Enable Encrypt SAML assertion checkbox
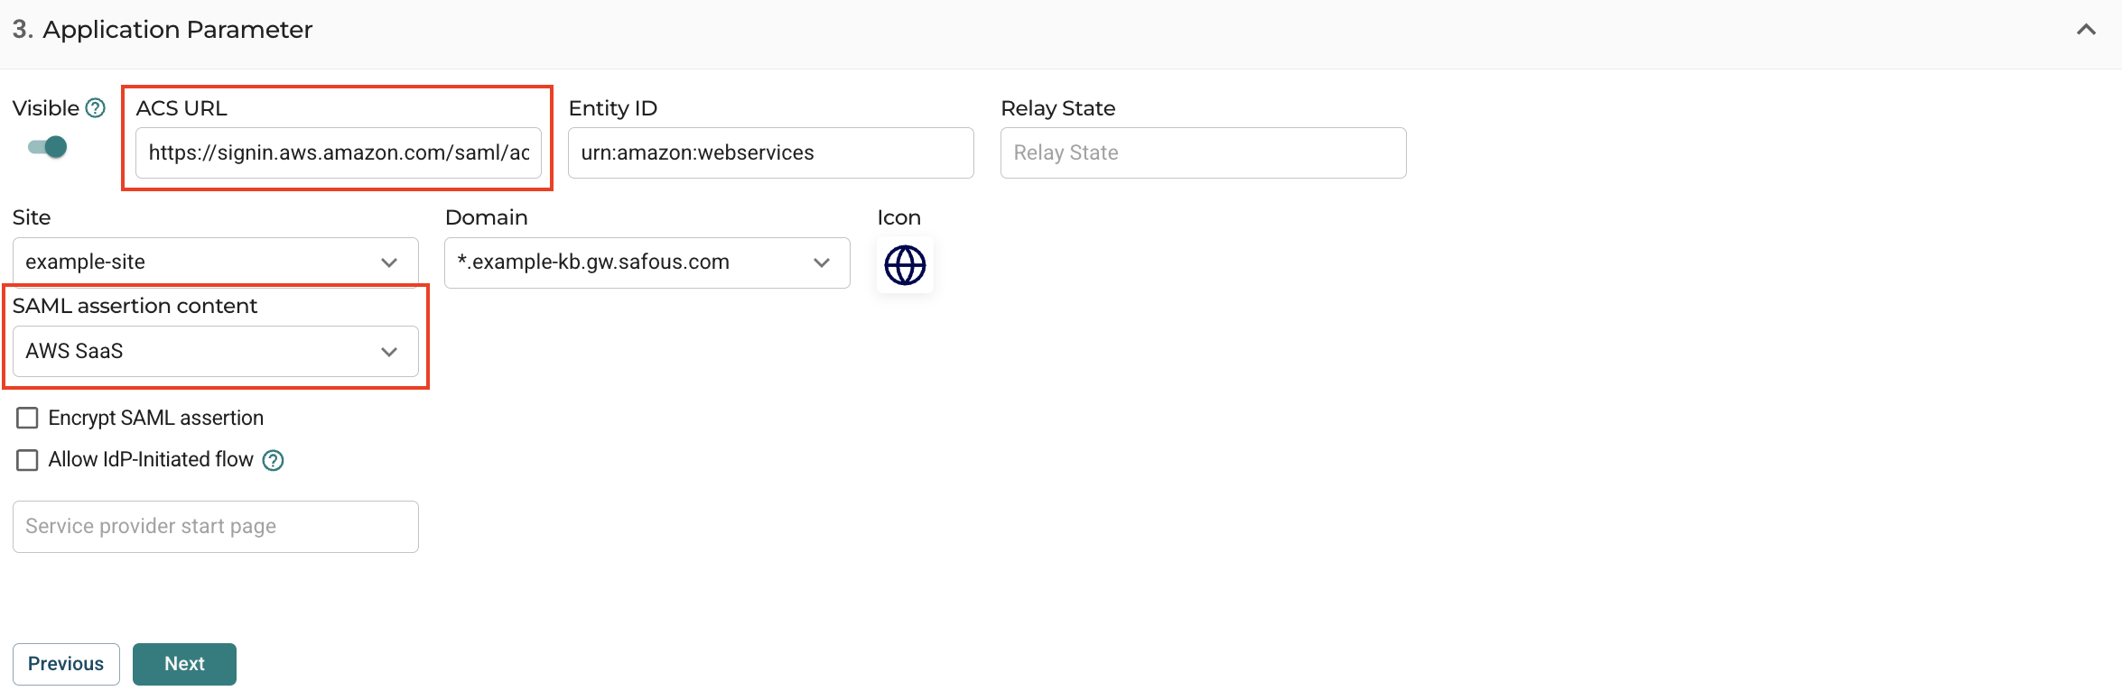Image resolution: width=2122 pixels, height=700 pixels. [28, 418]
